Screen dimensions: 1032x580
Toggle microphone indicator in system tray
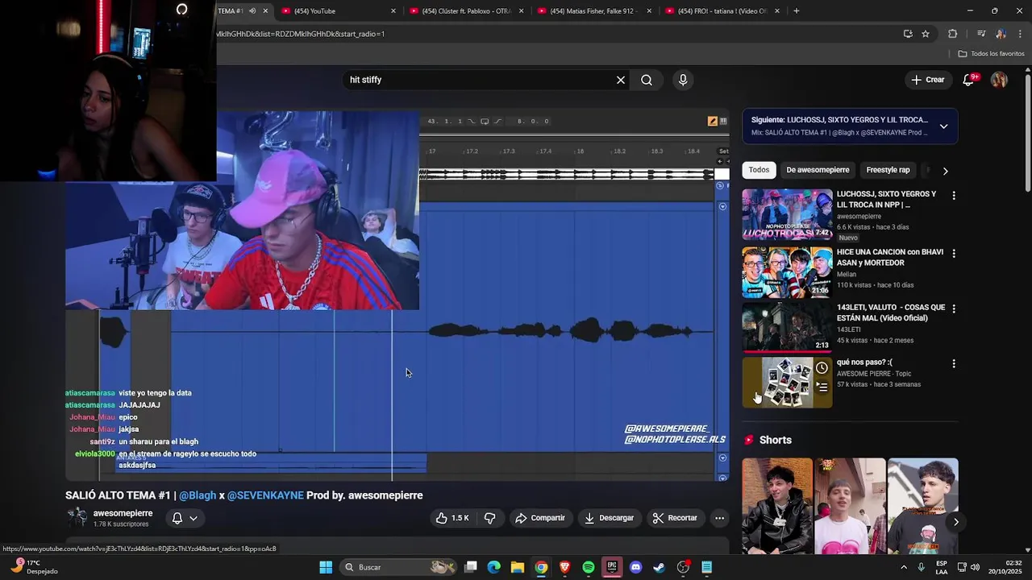coord(922,567)
